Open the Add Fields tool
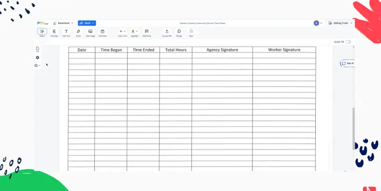The width and height of the screenshot is (381, 191). pos(147,32)
